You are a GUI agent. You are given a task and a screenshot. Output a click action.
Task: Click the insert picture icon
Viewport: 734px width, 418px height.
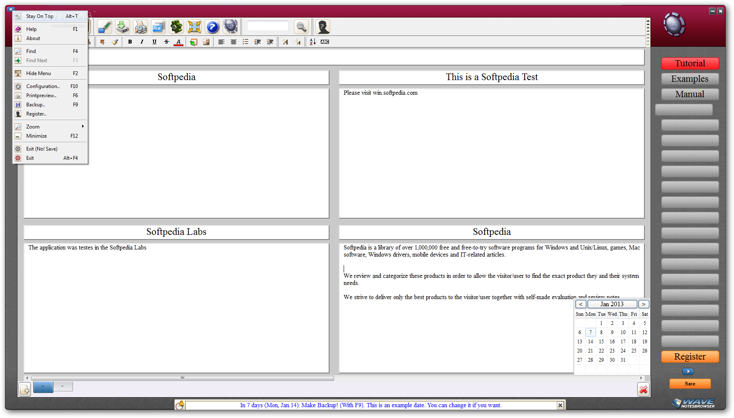(206, 42)
